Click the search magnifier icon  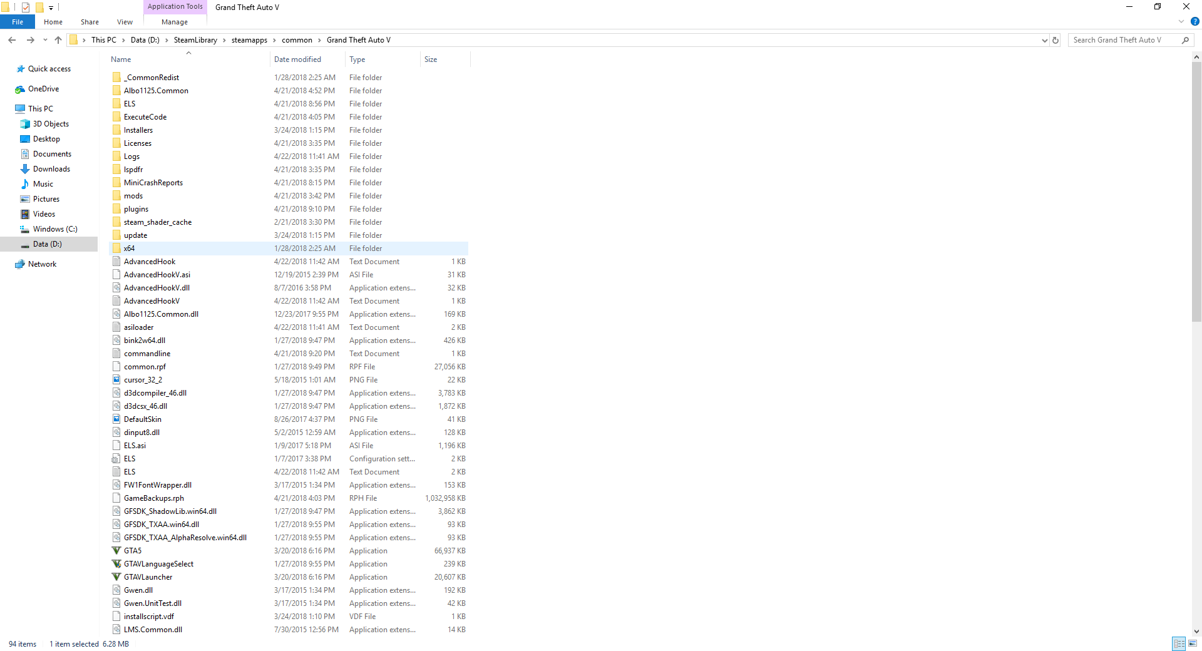[x=1185, y=40]
